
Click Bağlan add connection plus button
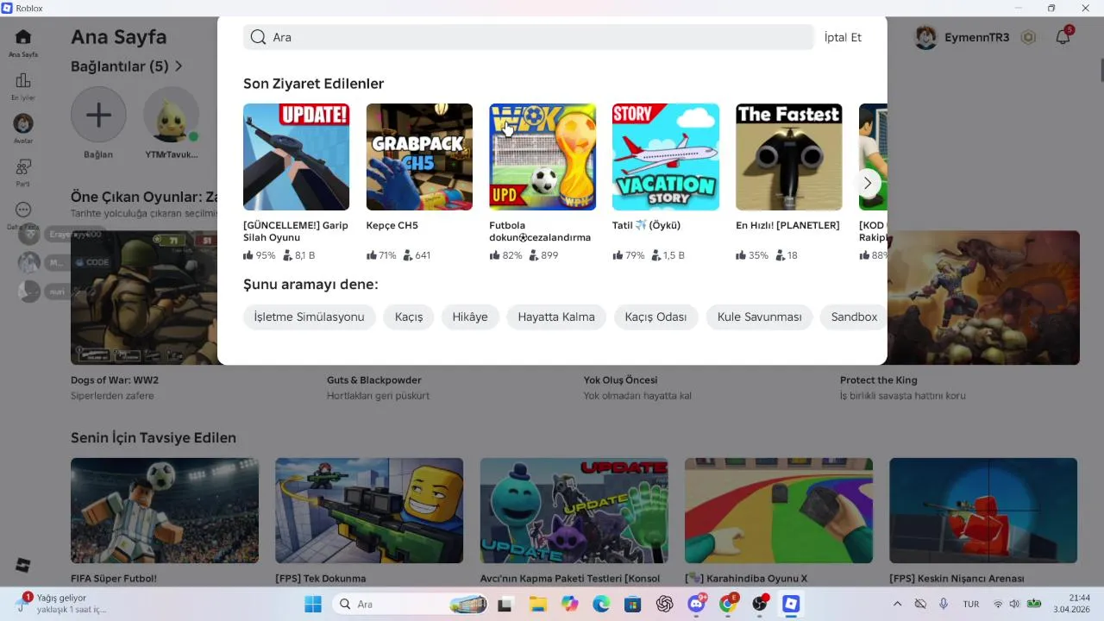click(98, 115)
